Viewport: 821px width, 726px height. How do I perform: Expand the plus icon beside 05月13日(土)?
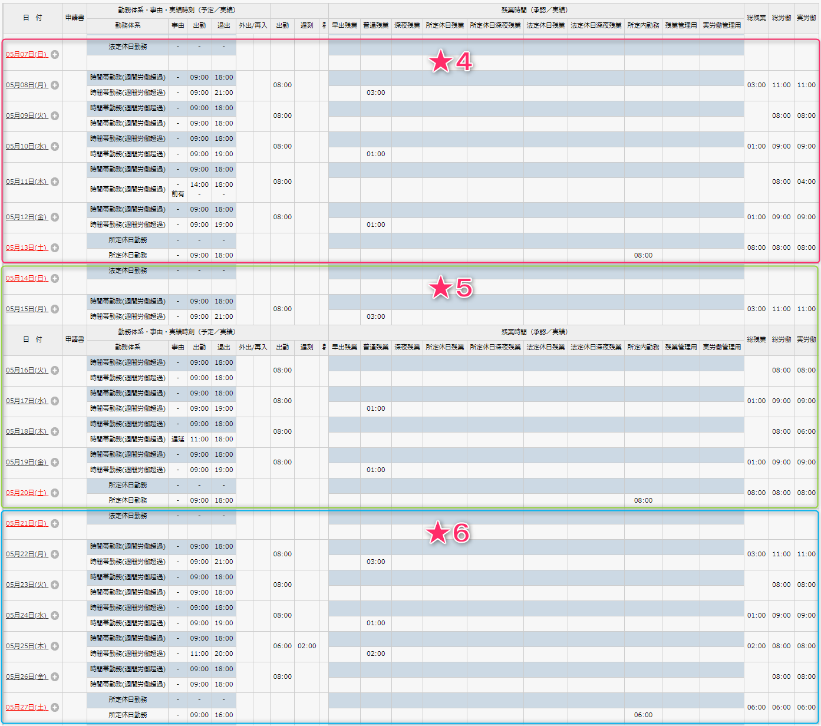click(55, 247)
